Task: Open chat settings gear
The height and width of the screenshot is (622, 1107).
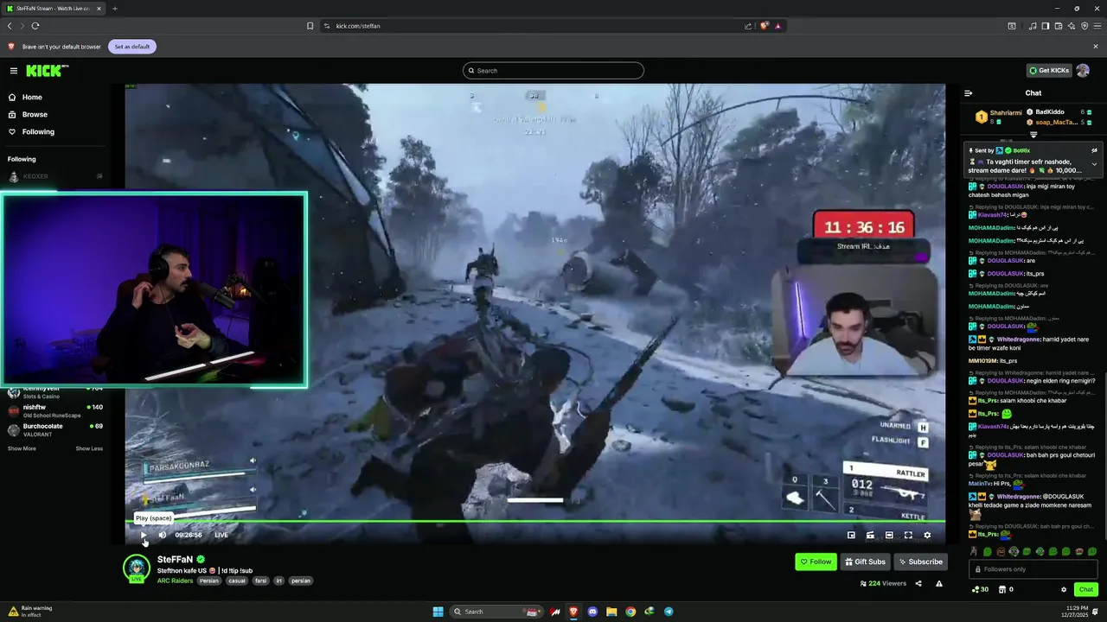Action: click(1064, 589)
